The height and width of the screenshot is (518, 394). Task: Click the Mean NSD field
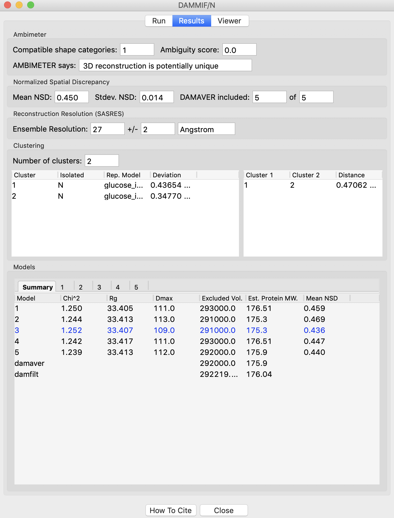(72, 97)
